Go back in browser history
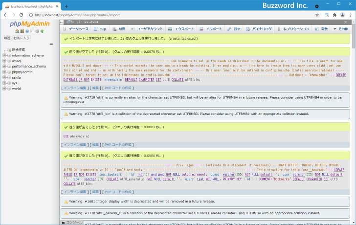The image size is (356, 225). (6, 15)
